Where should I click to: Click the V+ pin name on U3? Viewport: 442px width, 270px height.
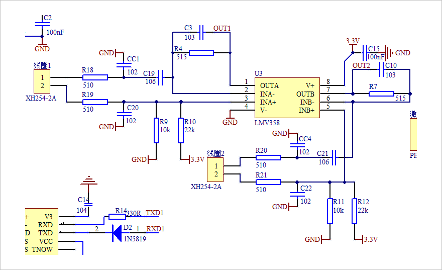(x=310, y=85)
